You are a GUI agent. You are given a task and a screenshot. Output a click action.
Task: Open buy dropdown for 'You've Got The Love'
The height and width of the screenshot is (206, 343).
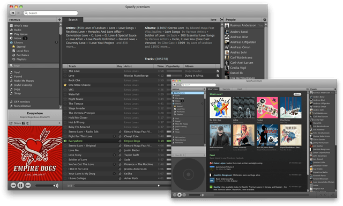pos(114,164)
